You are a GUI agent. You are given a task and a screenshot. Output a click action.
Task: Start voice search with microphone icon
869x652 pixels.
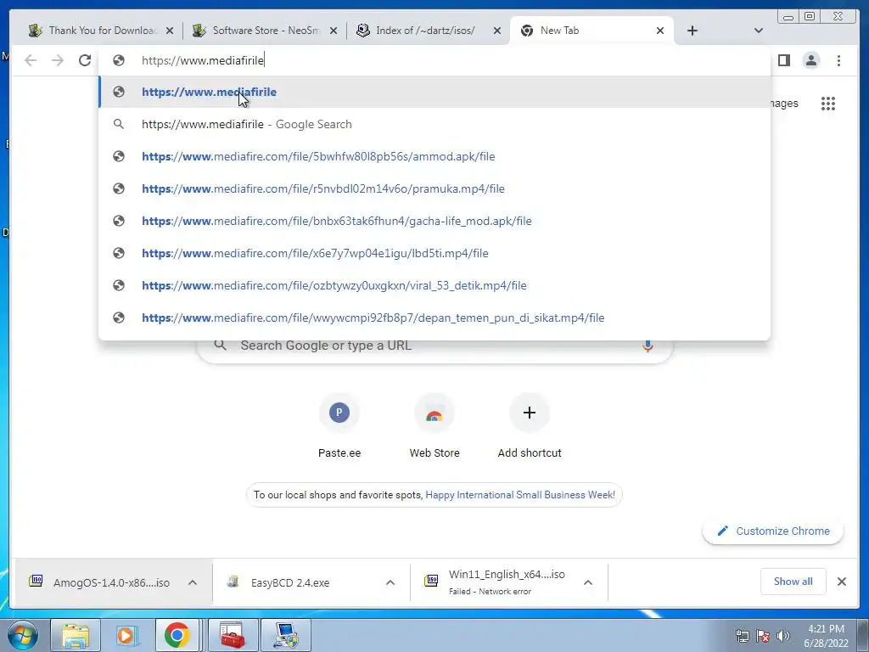[x=648, y=346]
